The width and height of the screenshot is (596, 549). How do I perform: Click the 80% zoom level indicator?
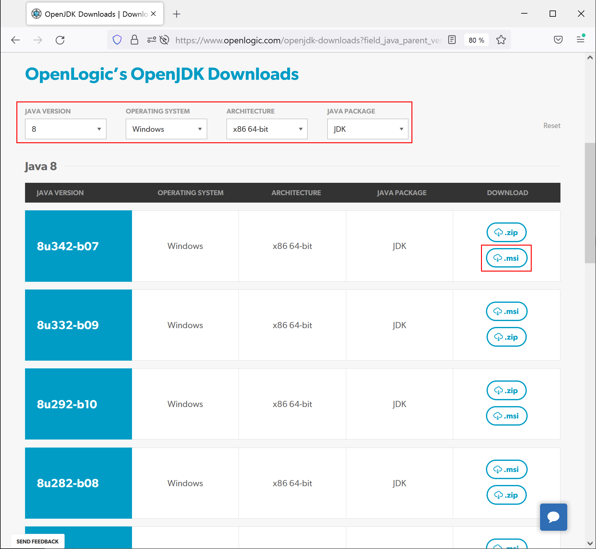476,40
